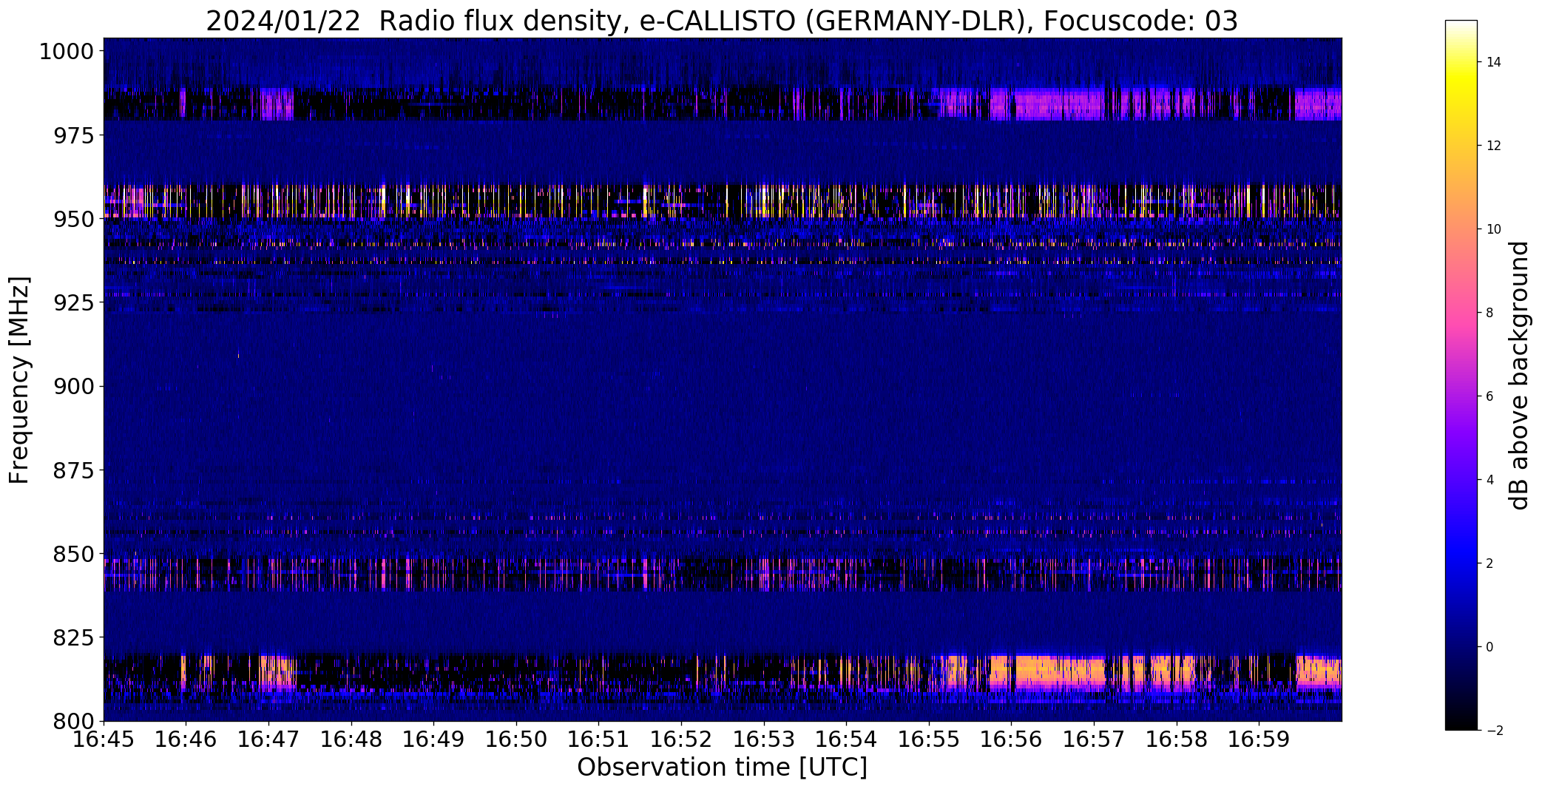This screenshot has width=1542, height=789.
Task: Click the 16:57 time tick label
Action: pos(1094,739)
